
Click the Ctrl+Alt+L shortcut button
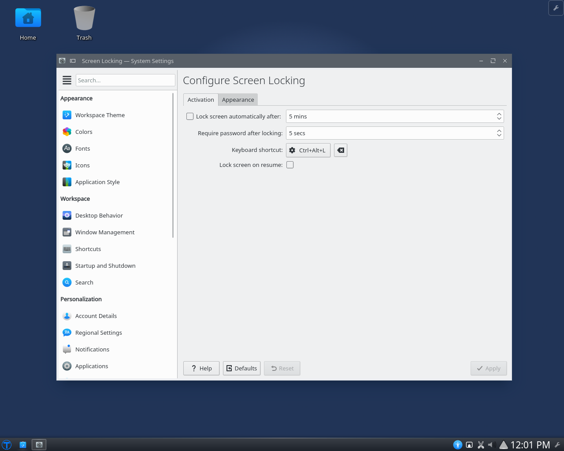[x=308, y=150]
